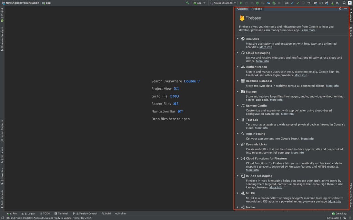Open the Event Log button
The width and height of the screenshot is (353, 220).
coord(339,213)
